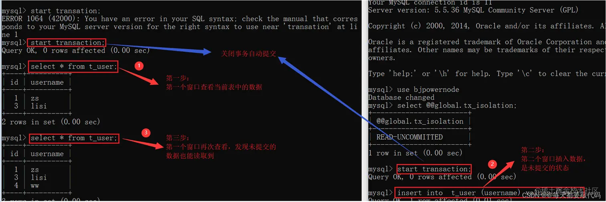The image size is (606, 202).
Task: Click the red arrow pointing to 第一步
Action: (x=139, y=76)
